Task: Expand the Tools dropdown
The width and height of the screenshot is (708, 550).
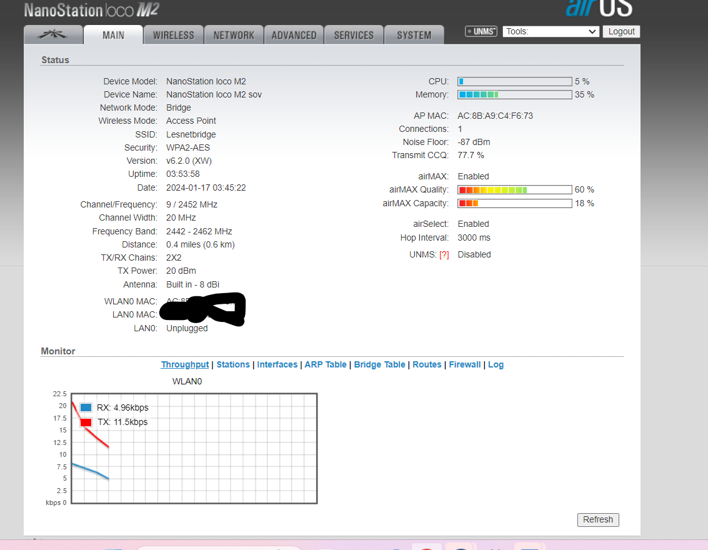Action: [x=551, y=32]
